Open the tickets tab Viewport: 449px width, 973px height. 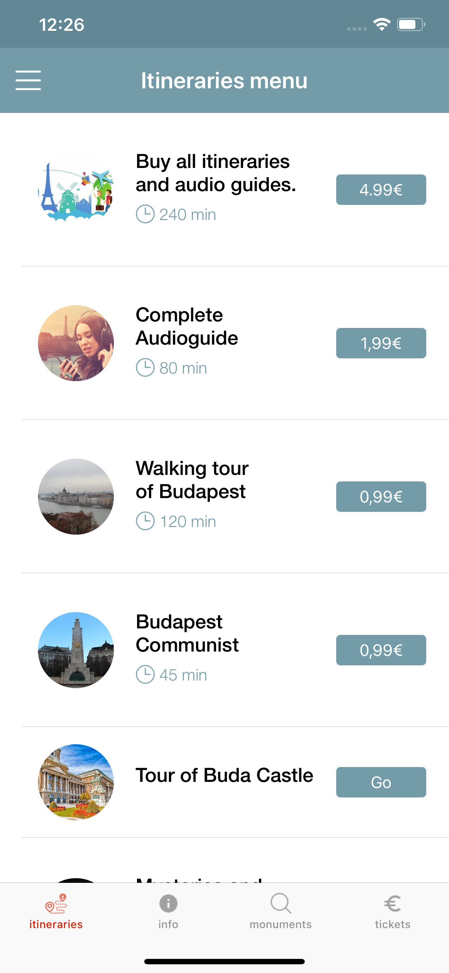tap(392, 911)
